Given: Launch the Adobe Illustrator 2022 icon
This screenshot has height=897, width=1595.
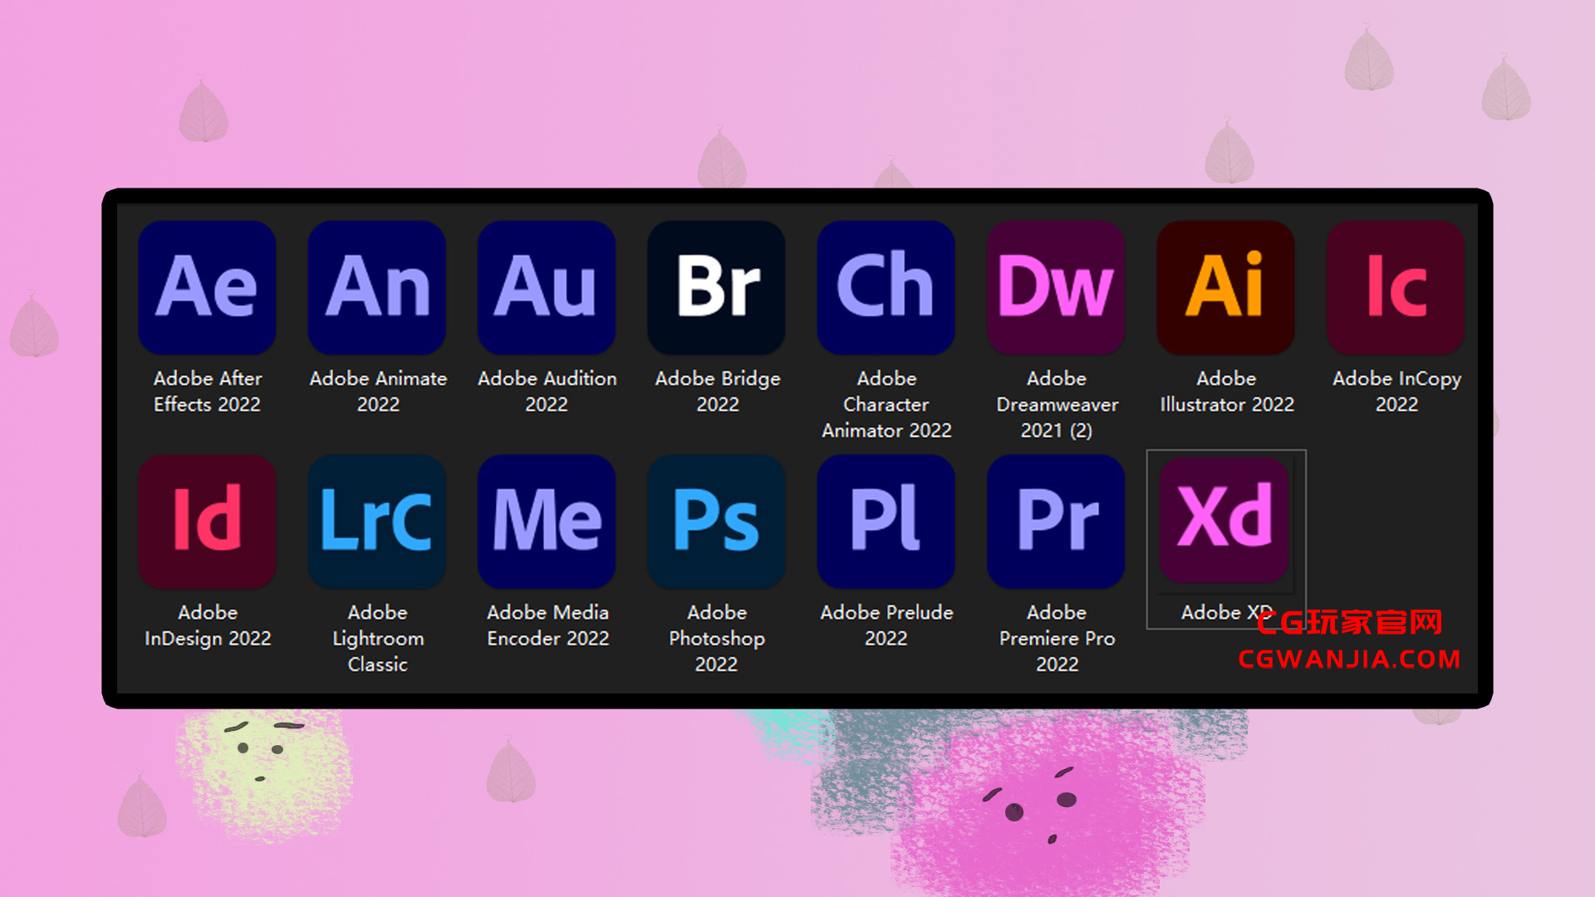Looking at the screenshot, I should click(1226, 287).
